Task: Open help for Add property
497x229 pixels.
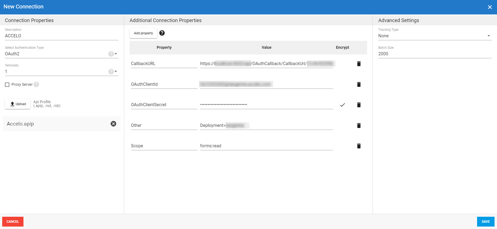Action: [x=162, y=33]
